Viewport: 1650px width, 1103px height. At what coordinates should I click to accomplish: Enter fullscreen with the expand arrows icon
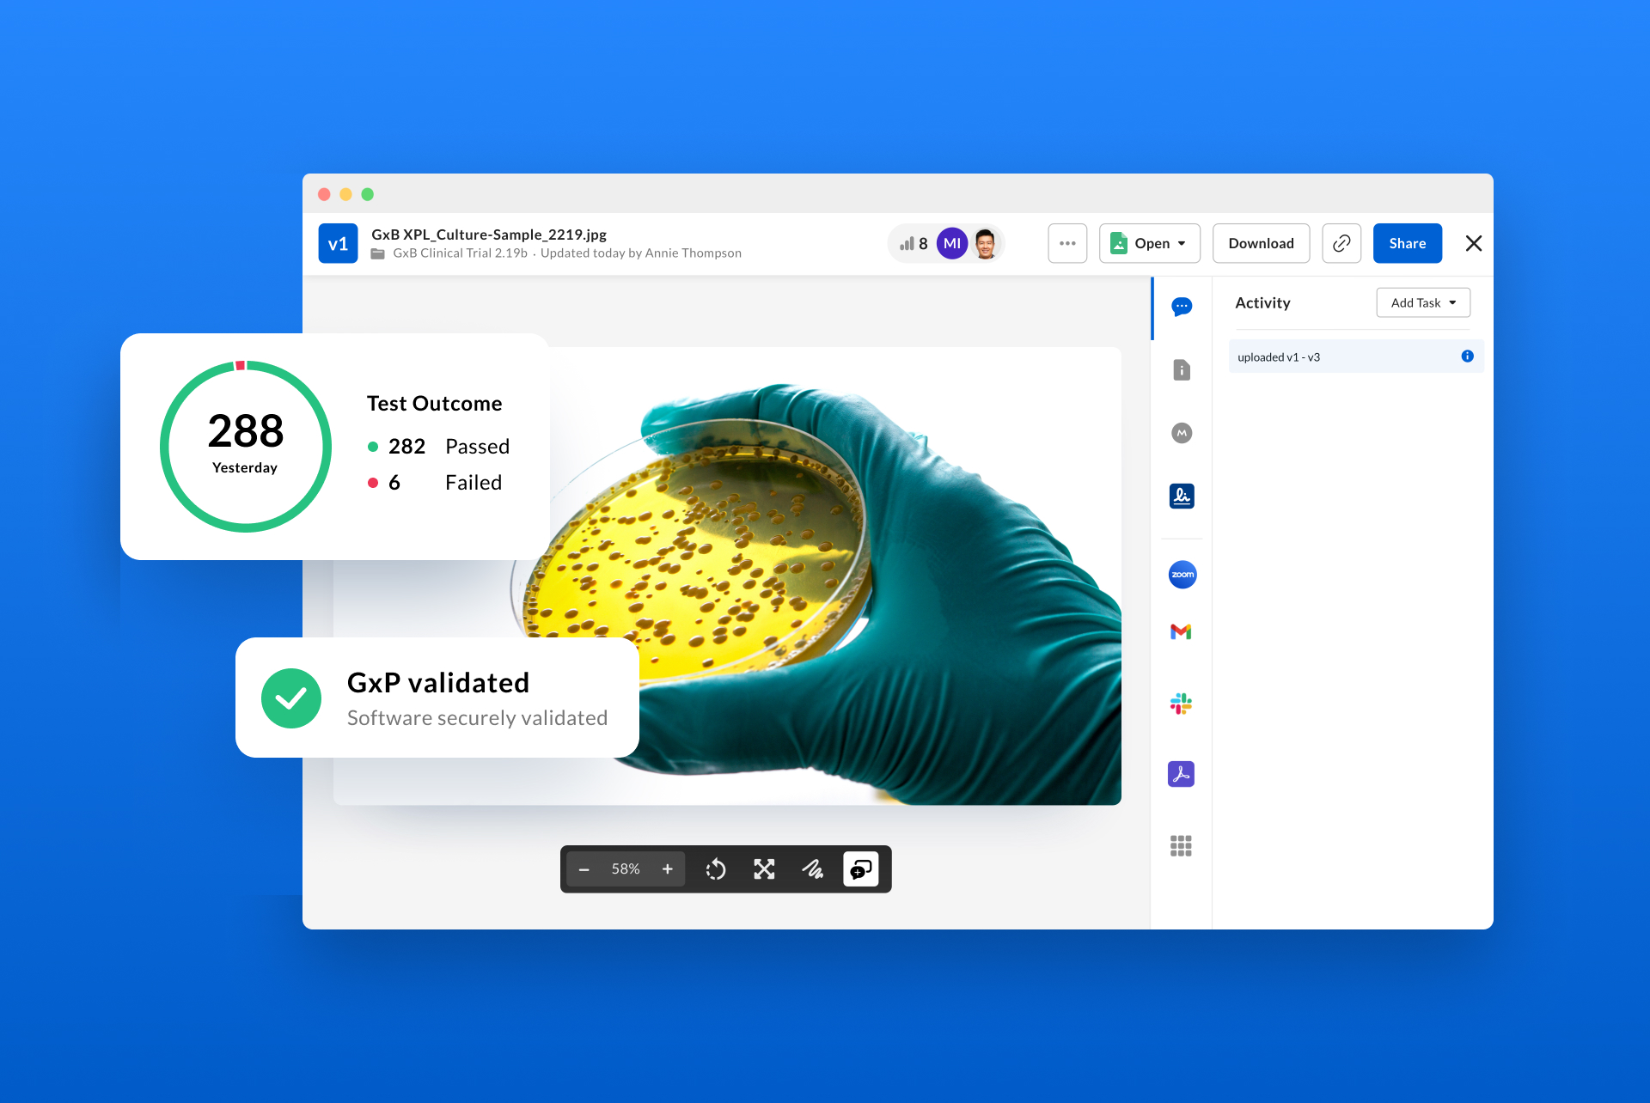tap(764, 869)
